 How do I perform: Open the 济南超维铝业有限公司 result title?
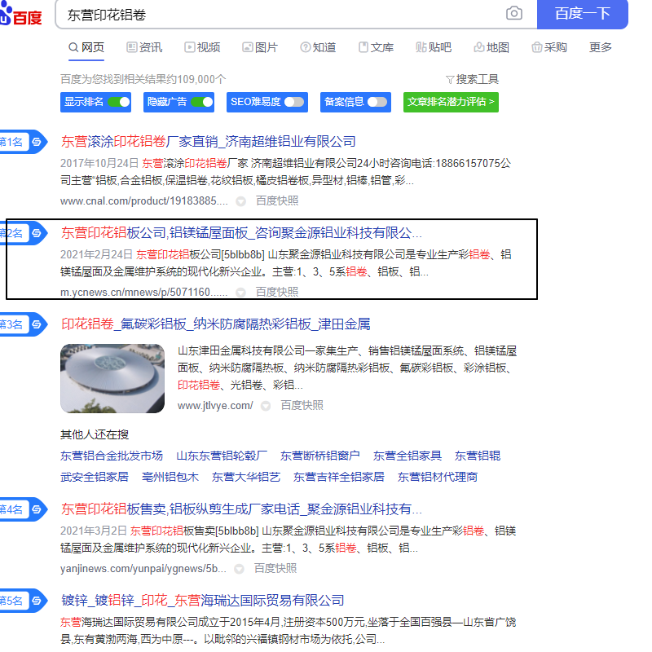click(x=208, y=142)
